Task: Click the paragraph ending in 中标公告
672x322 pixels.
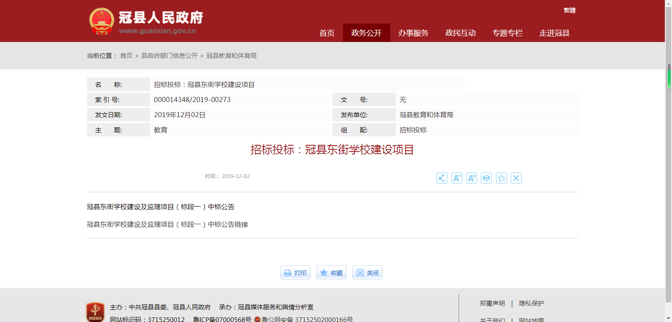Action: coord(161,207)
